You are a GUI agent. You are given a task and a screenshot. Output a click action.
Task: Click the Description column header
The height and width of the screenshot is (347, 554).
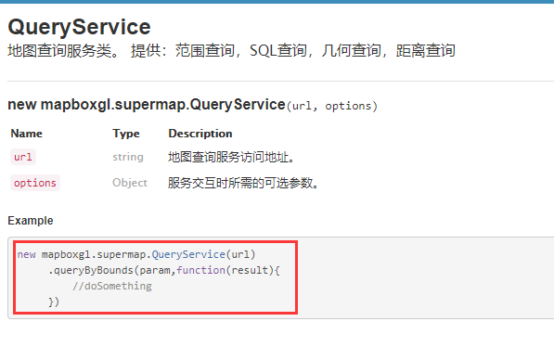(200, 134)
